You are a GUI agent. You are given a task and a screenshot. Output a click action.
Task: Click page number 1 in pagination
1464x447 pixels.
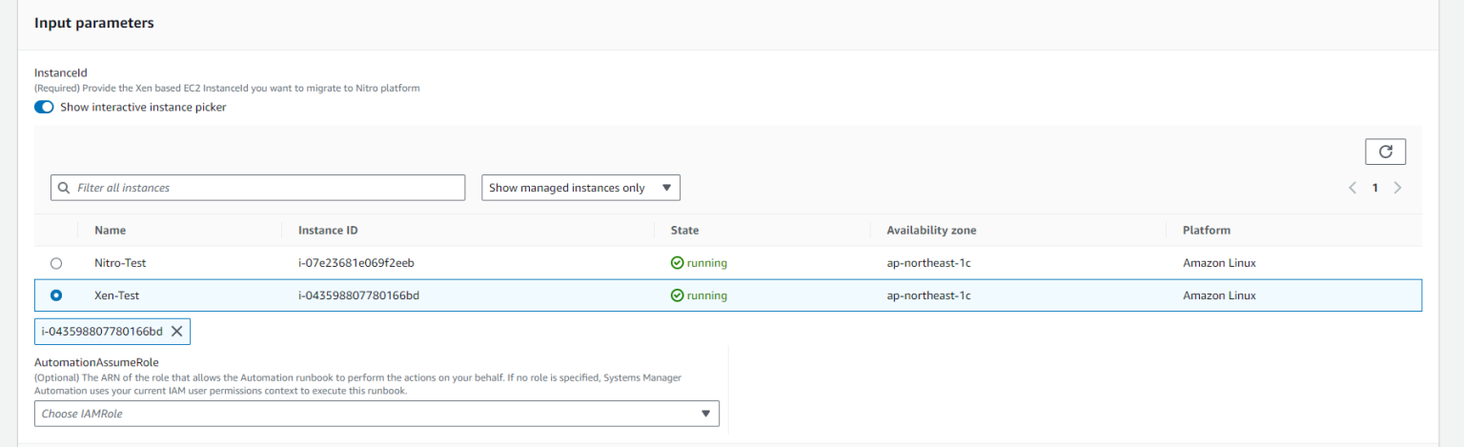pyautogui.click(x=1374, y=188)
